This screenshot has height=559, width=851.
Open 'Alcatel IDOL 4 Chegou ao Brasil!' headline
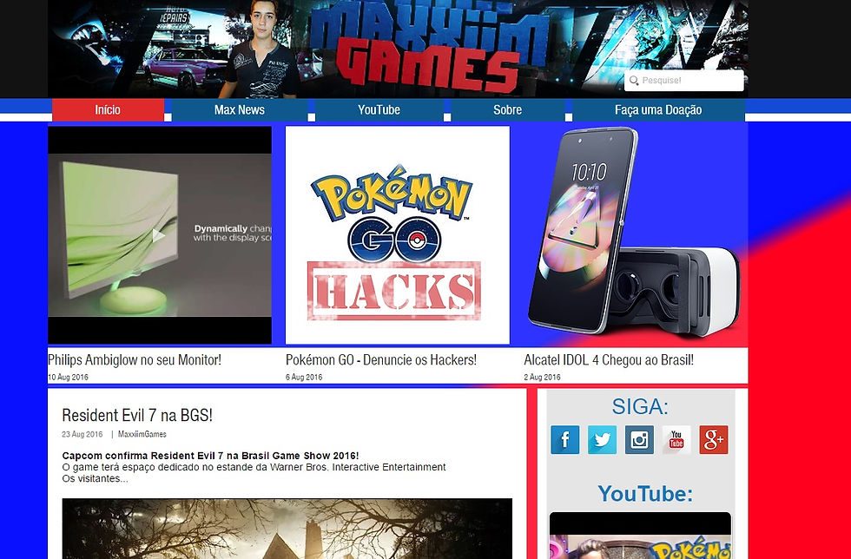tap(609, 360)
